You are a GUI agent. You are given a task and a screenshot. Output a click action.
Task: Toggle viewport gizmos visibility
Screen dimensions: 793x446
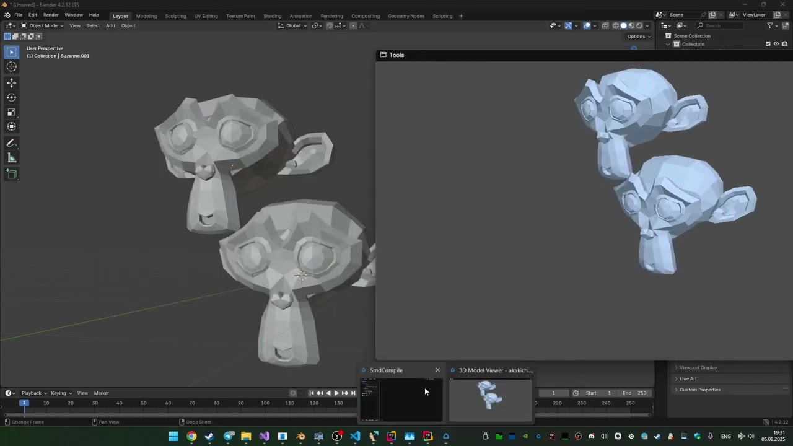[568, 25]
